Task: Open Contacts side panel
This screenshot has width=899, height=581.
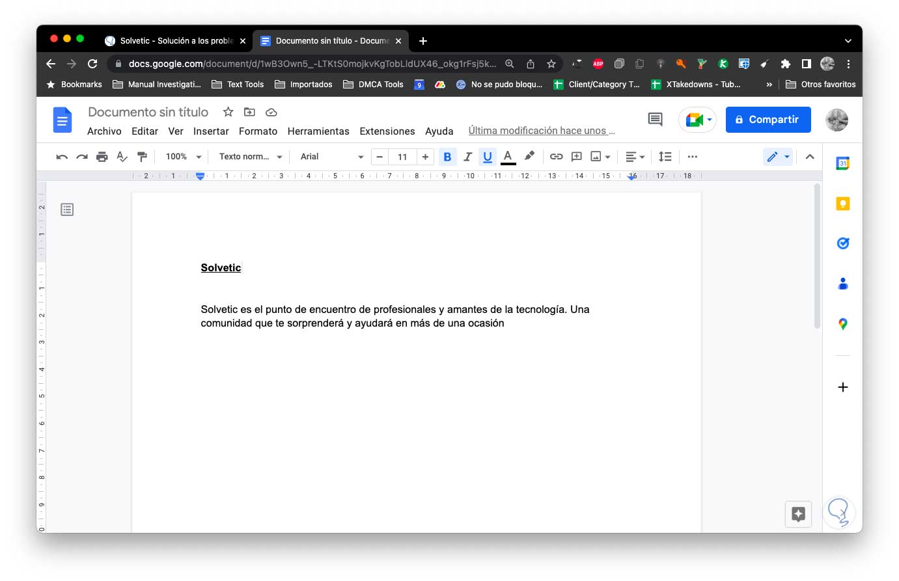Action: coord(842,284)
